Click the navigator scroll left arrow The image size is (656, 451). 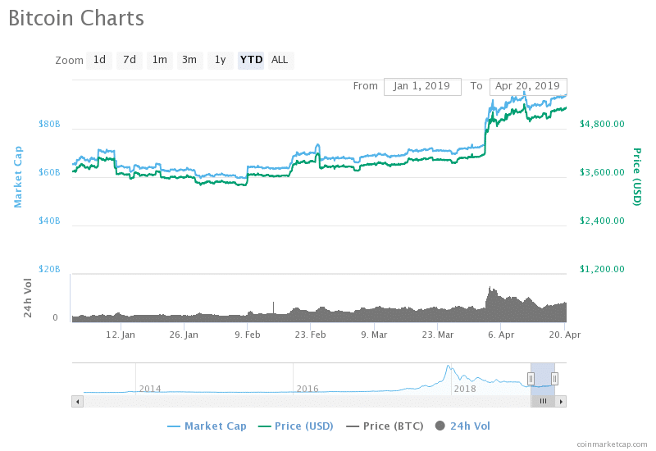click(x=77, y=402)
